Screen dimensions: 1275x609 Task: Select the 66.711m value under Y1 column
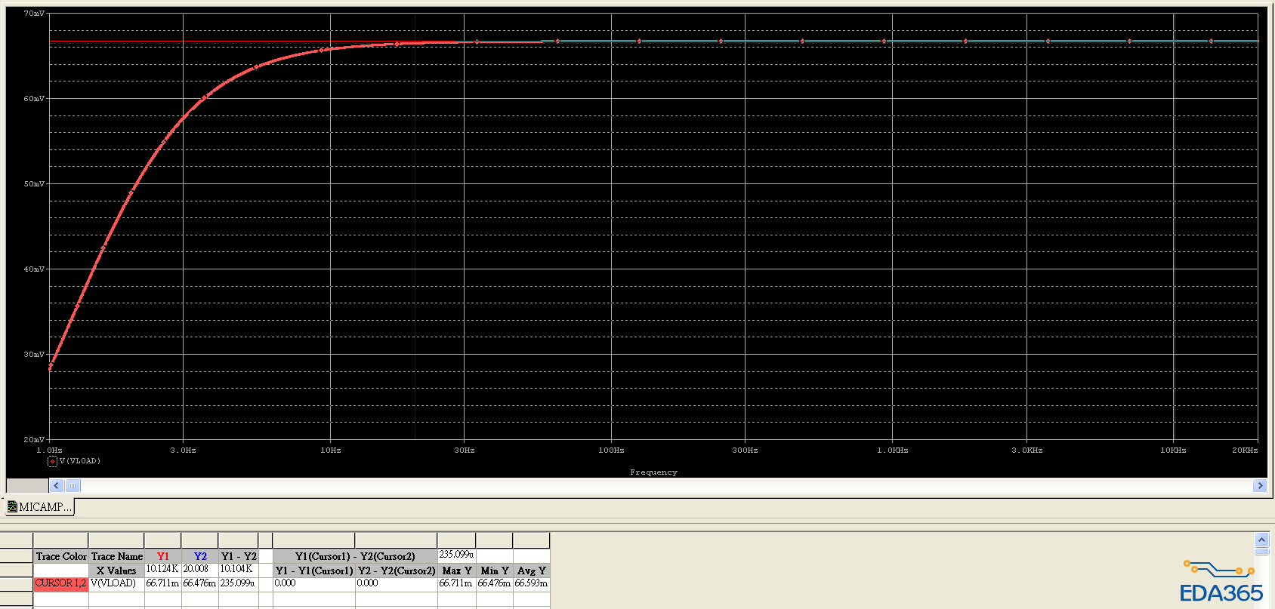(162, 583)
